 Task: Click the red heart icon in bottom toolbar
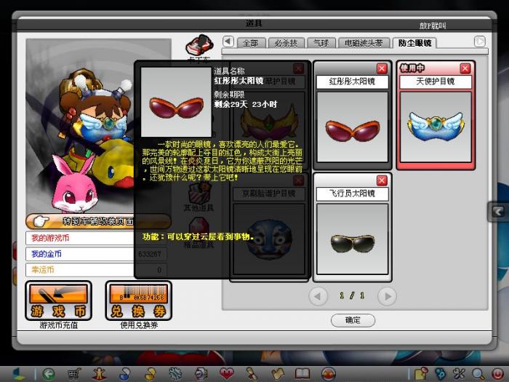(226, 374)
